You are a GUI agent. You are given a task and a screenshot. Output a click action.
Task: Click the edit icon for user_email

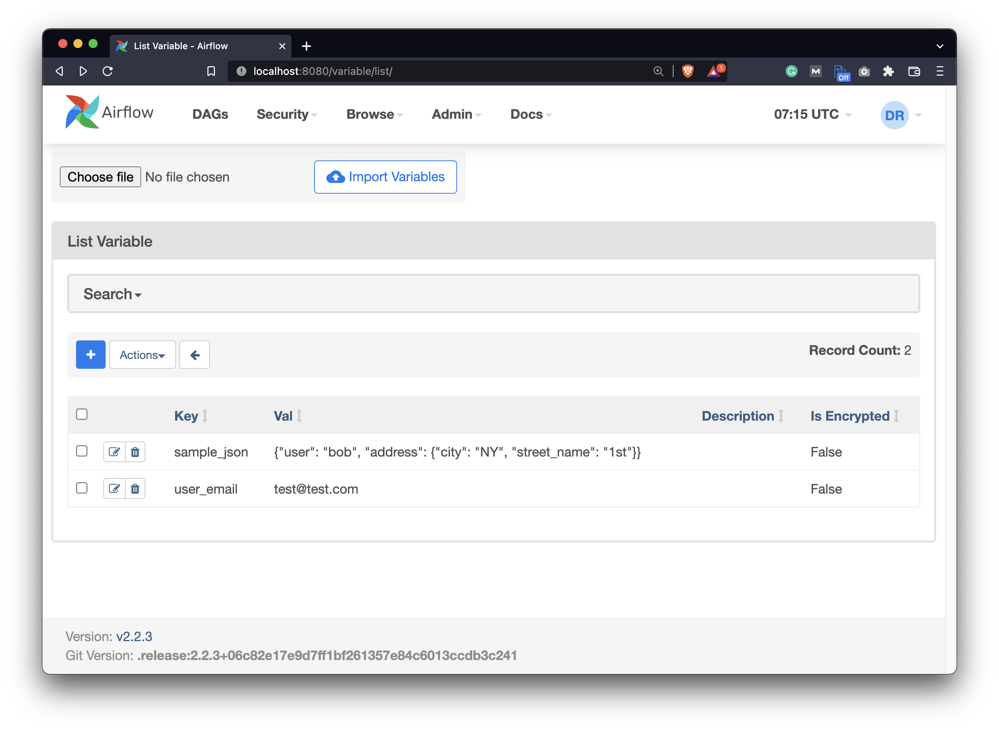[114, 488]
